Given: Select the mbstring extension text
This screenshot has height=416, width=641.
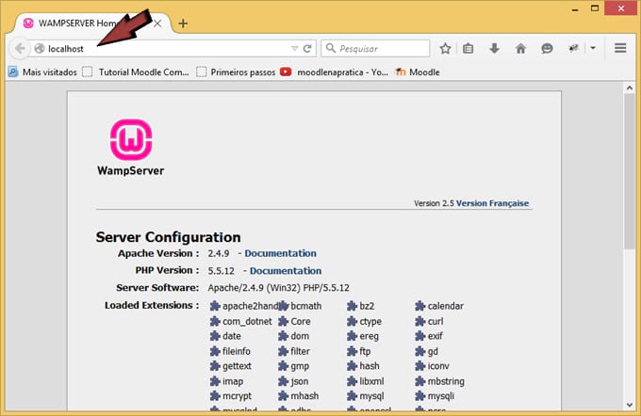Looking at the screenshot, I should tap(446, 381).
